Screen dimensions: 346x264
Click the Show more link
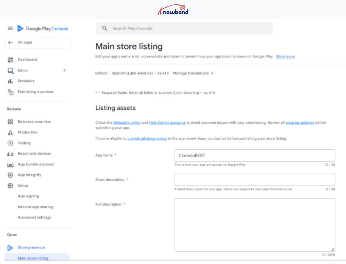(285, 56)
